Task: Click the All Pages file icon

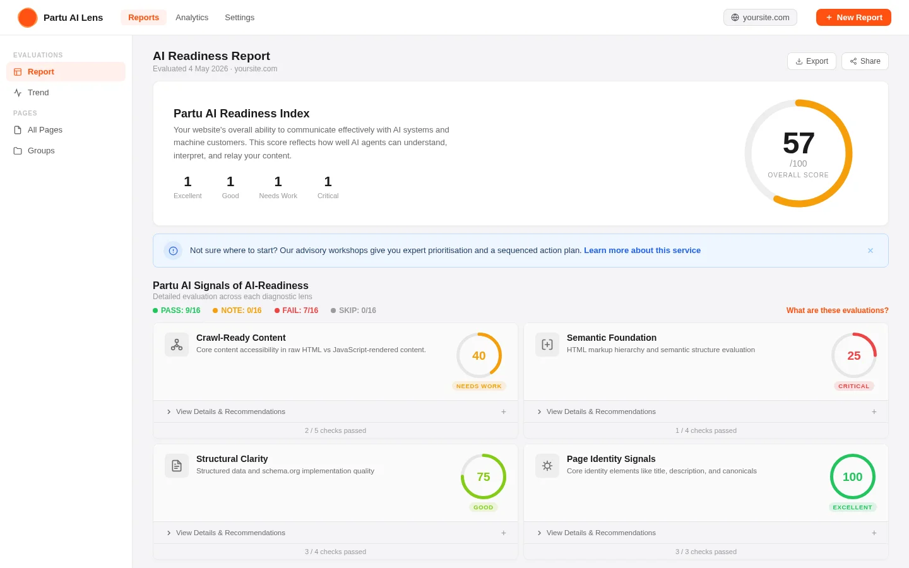Action: (x=18, y=130)
